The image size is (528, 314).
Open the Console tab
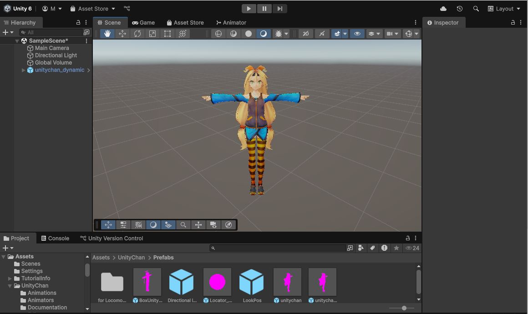(55, 238)
